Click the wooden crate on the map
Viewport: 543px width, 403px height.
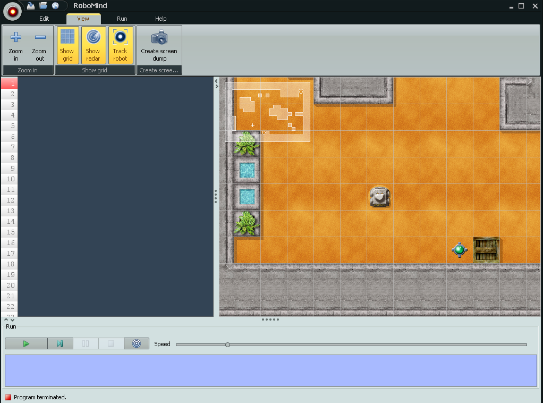[x=486, y=250]
